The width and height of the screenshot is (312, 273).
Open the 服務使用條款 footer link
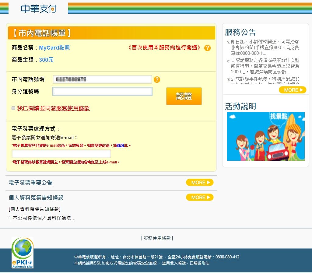point(157,238)
